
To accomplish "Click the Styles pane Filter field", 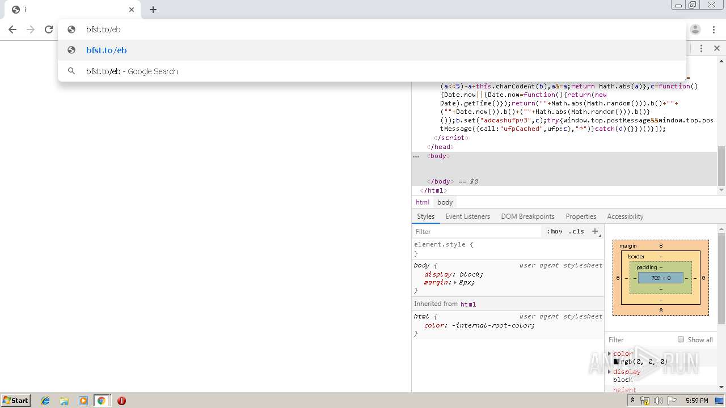I will 476,232.
